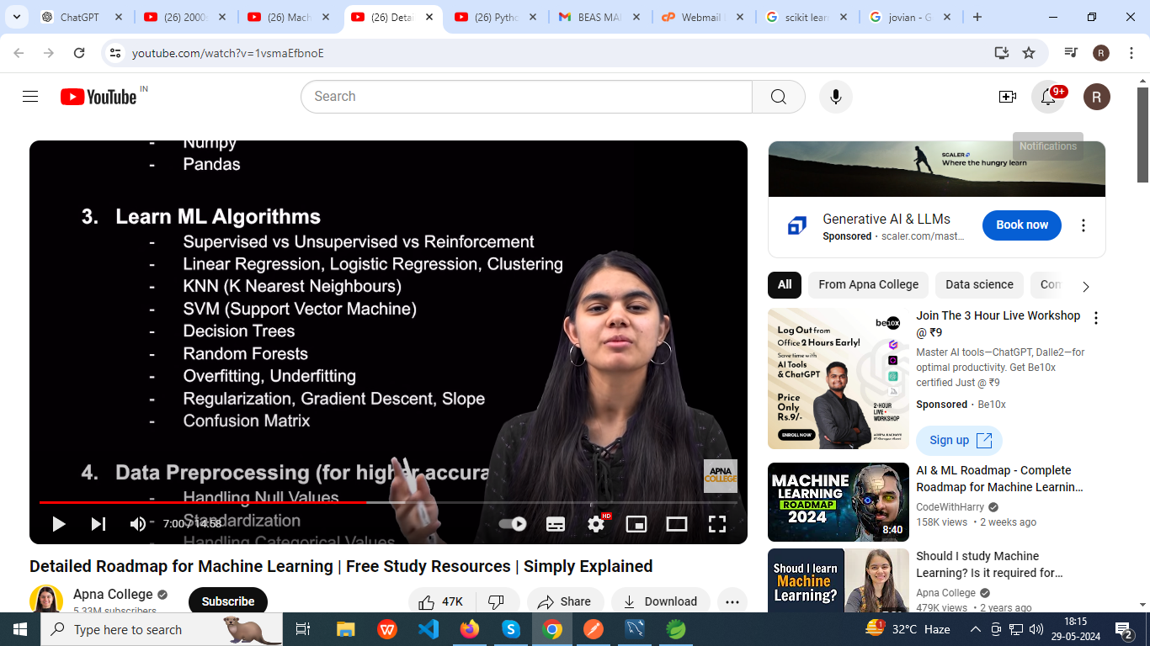Open the tab search dropdown arrow
The height and width of the screenshot is (646, 1150).
click(16, 17)
